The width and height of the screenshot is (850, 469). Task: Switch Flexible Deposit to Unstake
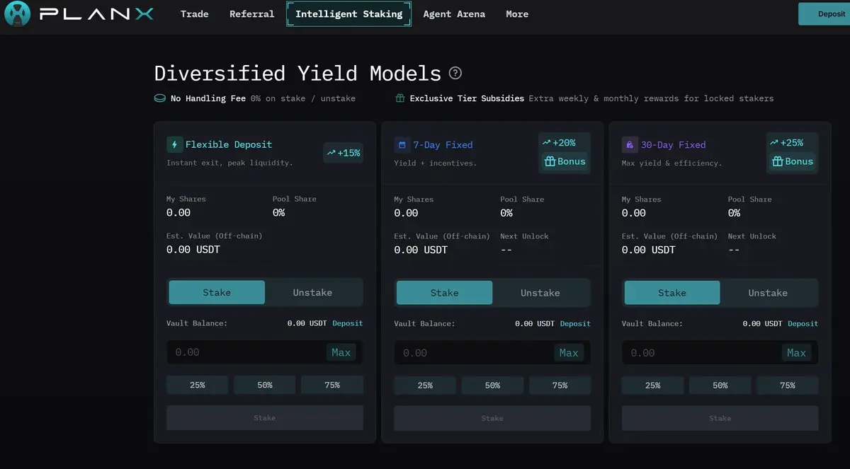[x=312, y=292]
